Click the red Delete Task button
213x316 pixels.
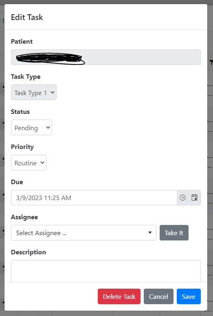pos(119,296)
